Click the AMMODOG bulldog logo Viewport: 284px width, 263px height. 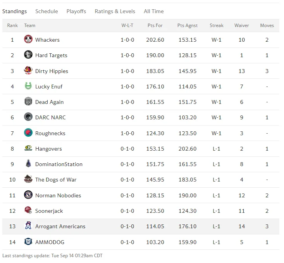point(28,241)
